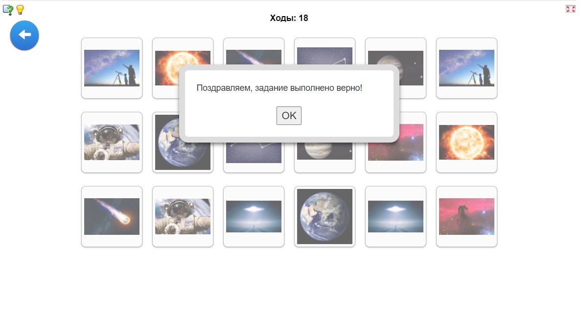Choose the left UFO light card

pos(254,216)
